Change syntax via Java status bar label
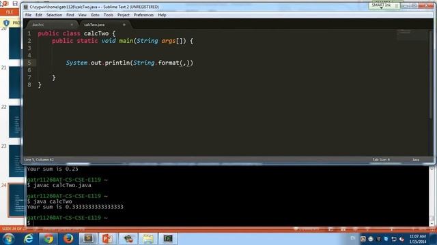The width and height of the screenshot is (437, 245). [x=416, y=159]
